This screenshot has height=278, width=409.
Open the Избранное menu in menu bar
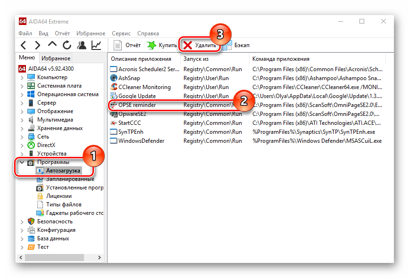coord(90,33)
